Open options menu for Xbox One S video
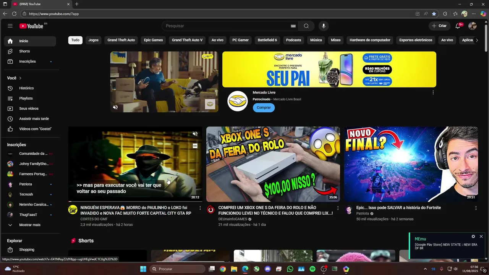 coord(338,208)
